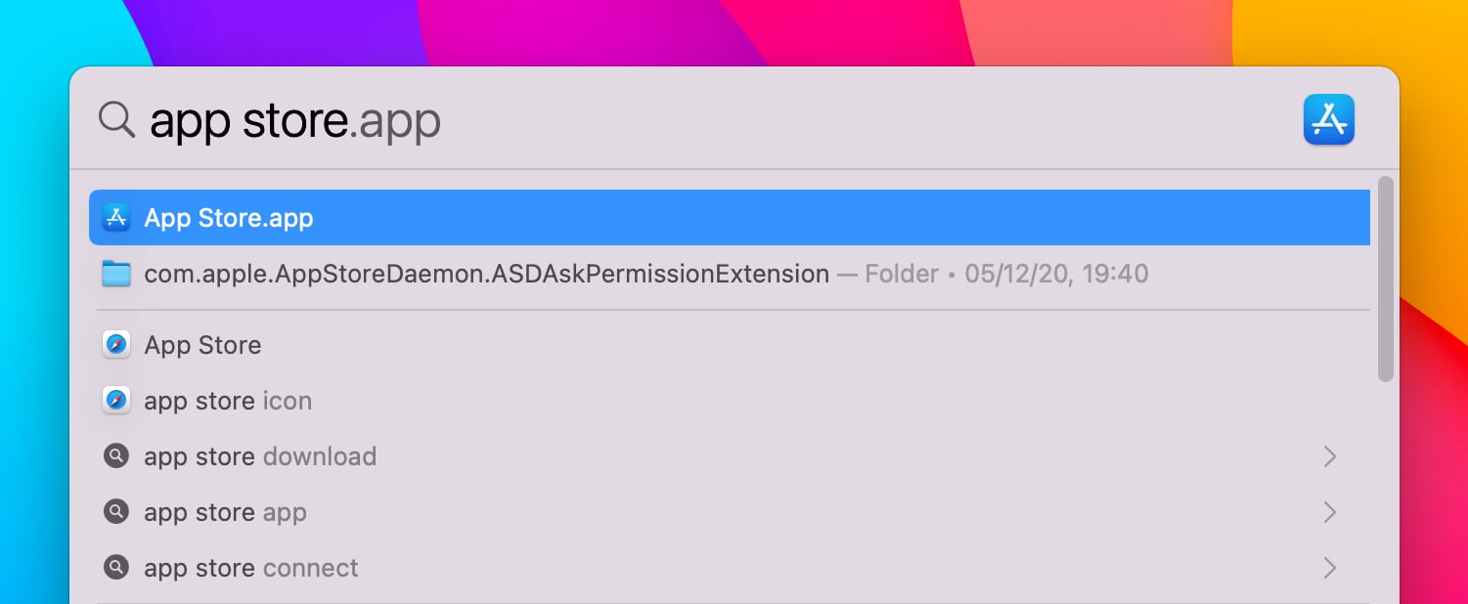Click the blue folder icon for AppStoreDaemon result
Screen dimensions: 1468x604
[116, 274]
